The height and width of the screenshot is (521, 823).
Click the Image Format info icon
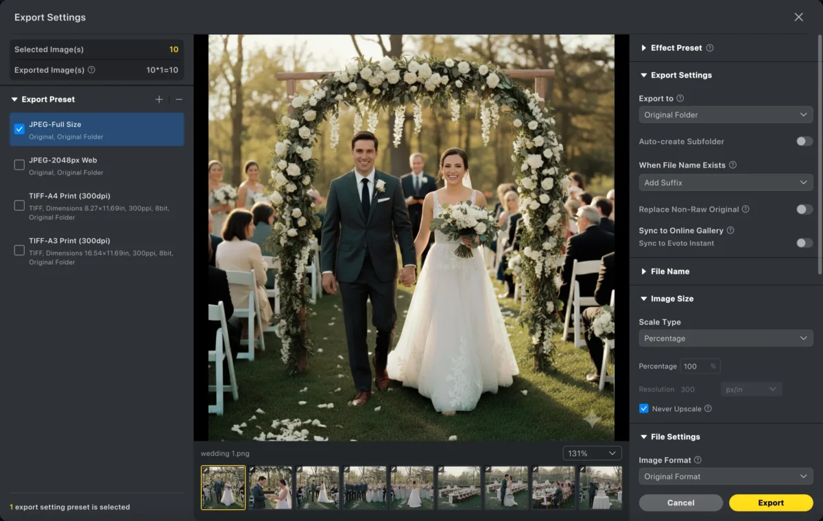[x=697, y=460]
